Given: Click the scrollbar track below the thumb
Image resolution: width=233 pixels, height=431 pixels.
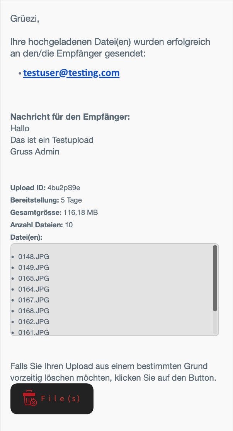Looking at the screenshot, I should [x=215, y=323].
